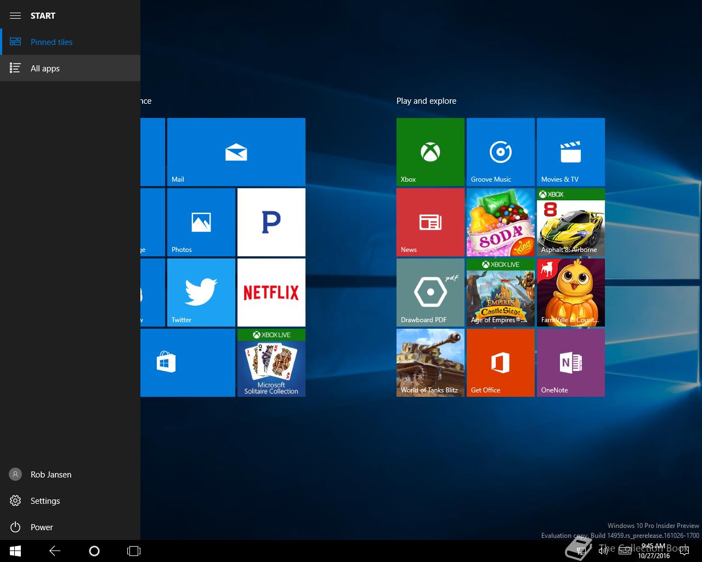Switch to Pinned tiles view
Screen dimensions: 702x562
(70, 42)
